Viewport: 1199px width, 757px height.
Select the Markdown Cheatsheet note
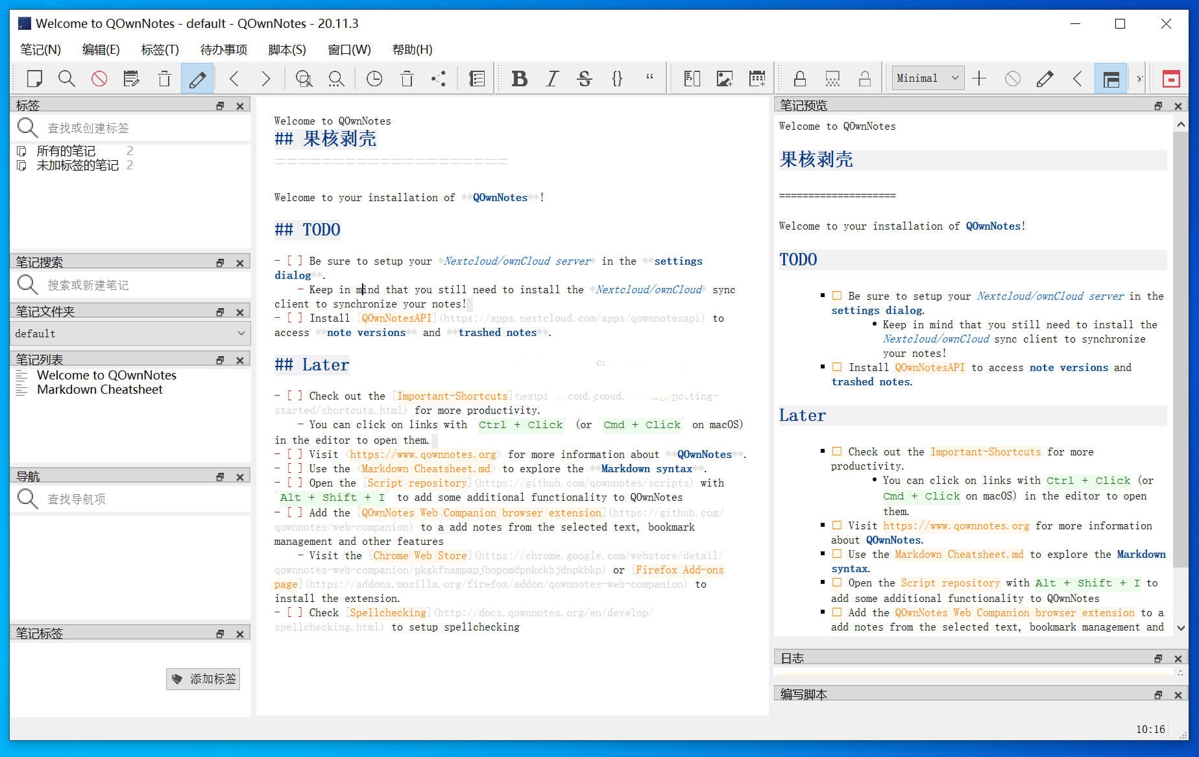(x=100, y=389)
